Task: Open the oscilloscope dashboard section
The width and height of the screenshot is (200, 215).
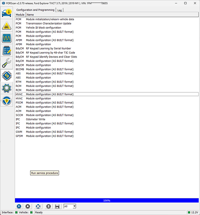Action: [x=6, y=38]
